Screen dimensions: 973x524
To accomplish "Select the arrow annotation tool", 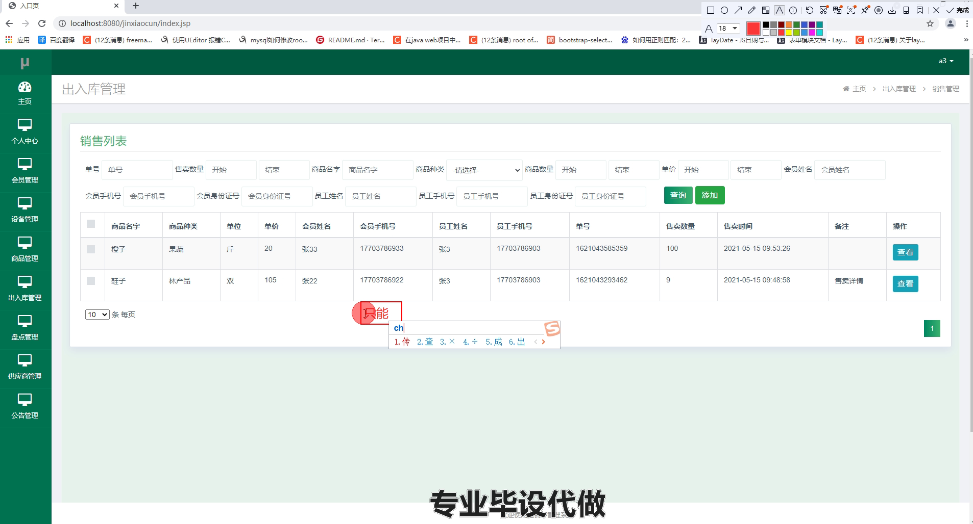I will (x=738, y=10).
